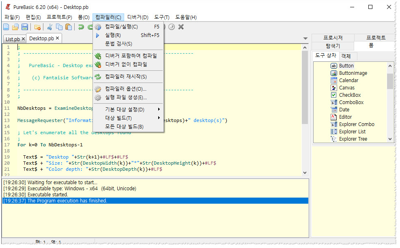Click the 편집(E) menu

33,17
